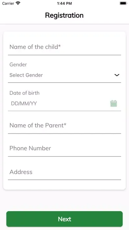Click the Name of the child field
The height and width of the screenshot is (230, 129).
[64, 47]
